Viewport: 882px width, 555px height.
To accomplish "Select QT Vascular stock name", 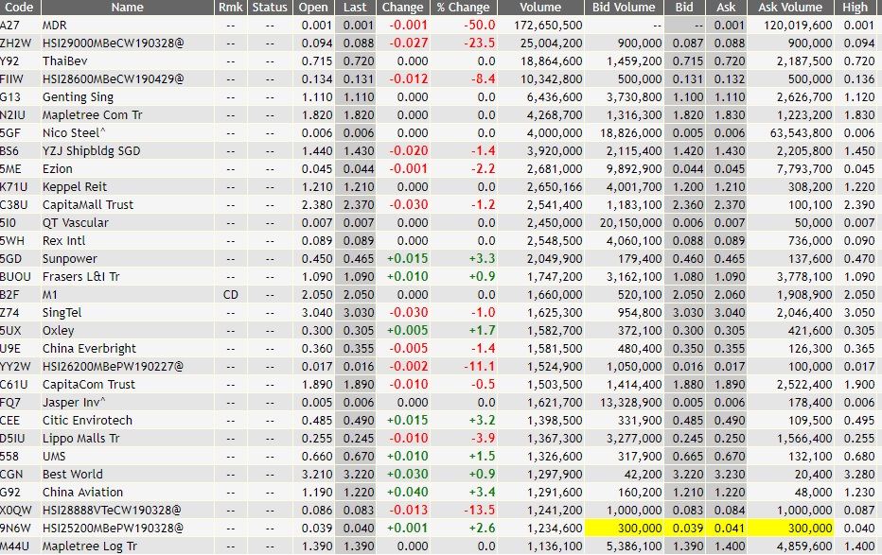I will click(76, 223).
